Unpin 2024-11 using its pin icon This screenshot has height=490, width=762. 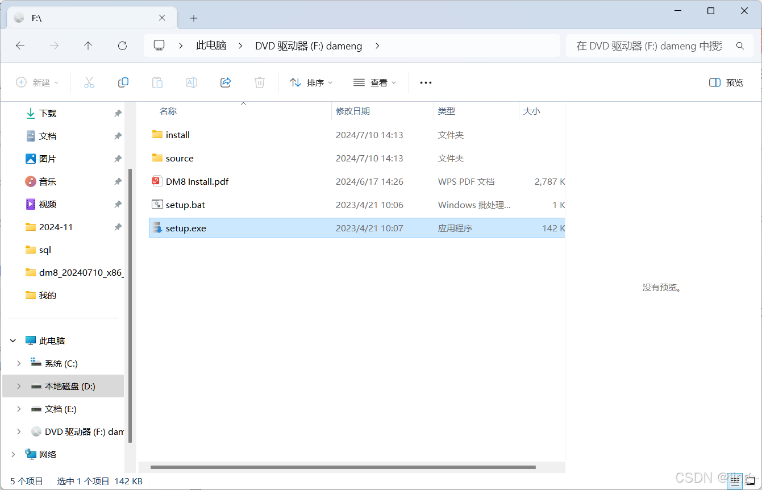[x=118, y=227]
